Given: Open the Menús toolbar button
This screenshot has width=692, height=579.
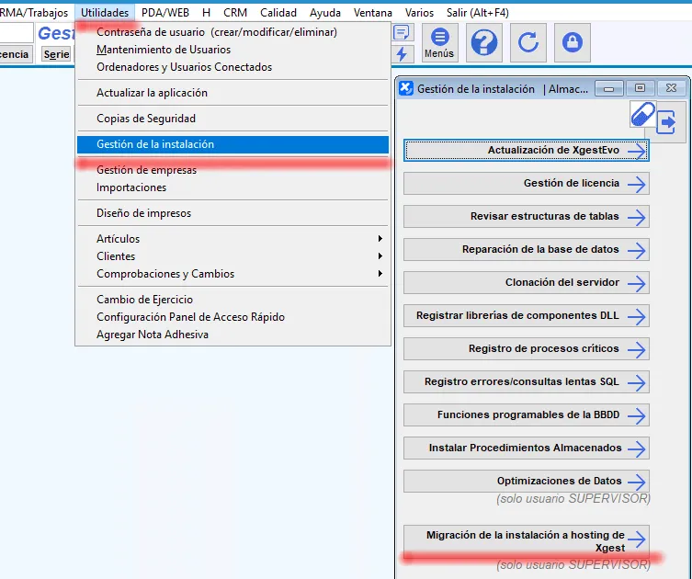Looking at the screenshot, I should [439, 42].
